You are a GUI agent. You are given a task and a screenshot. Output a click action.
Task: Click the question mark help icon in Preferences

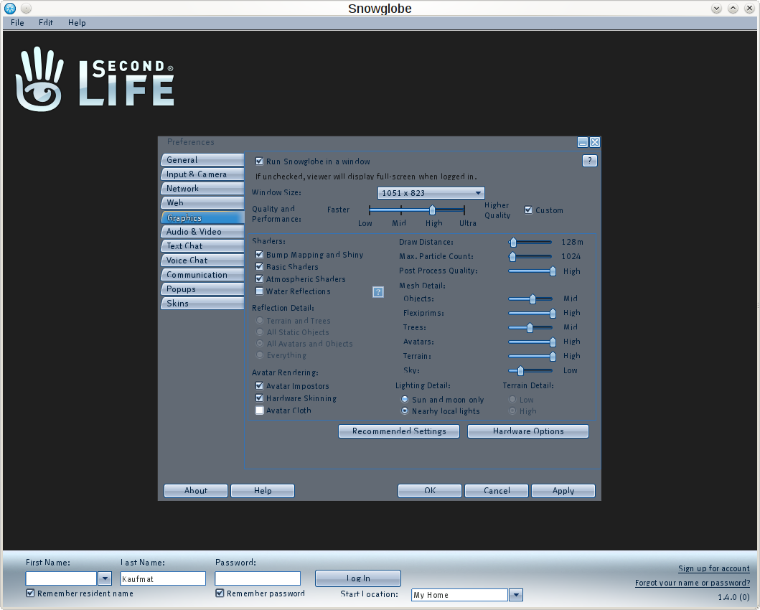point(589,161)
